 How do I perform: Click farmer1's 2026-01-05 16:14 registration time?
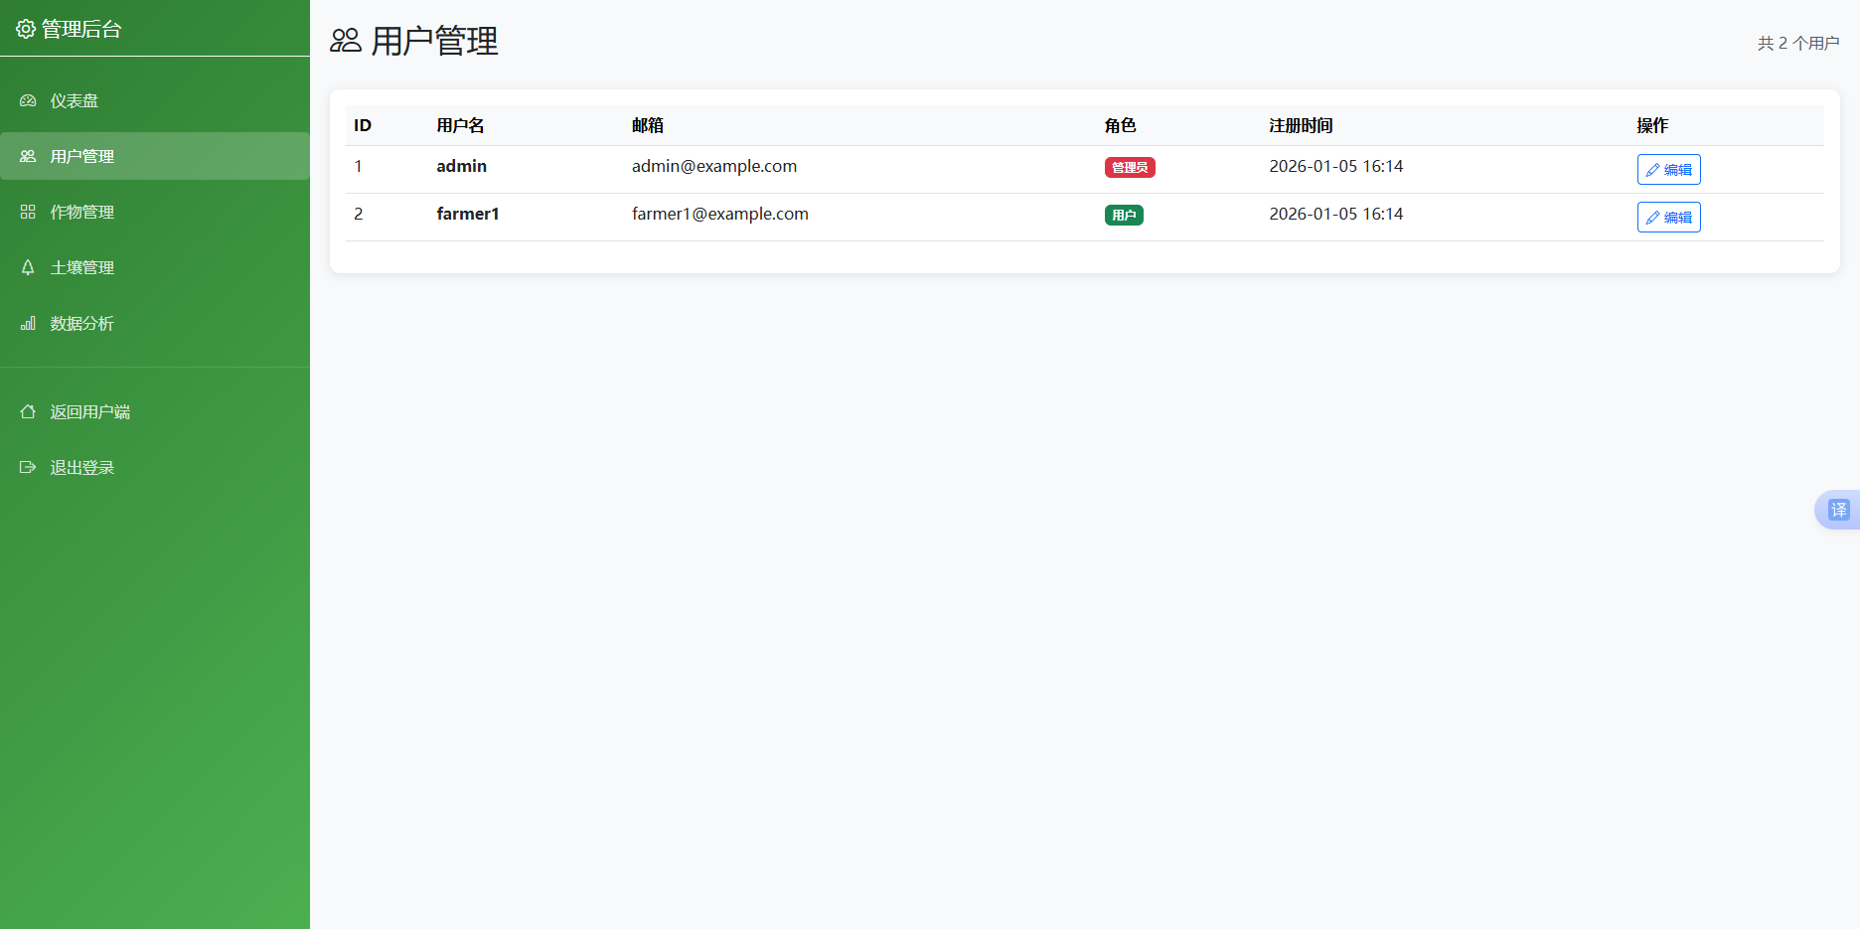pyautogui.click(x=1336, y=214)
